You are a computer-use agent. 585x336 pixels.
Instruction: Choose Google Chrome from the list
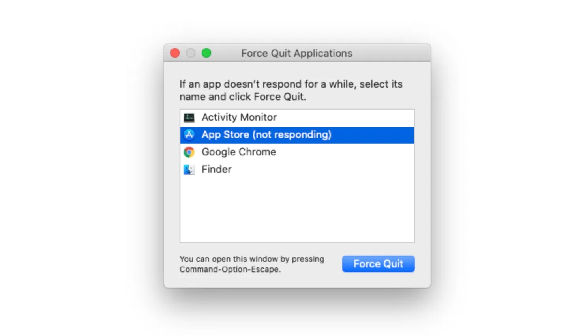(x=238, y=152)
